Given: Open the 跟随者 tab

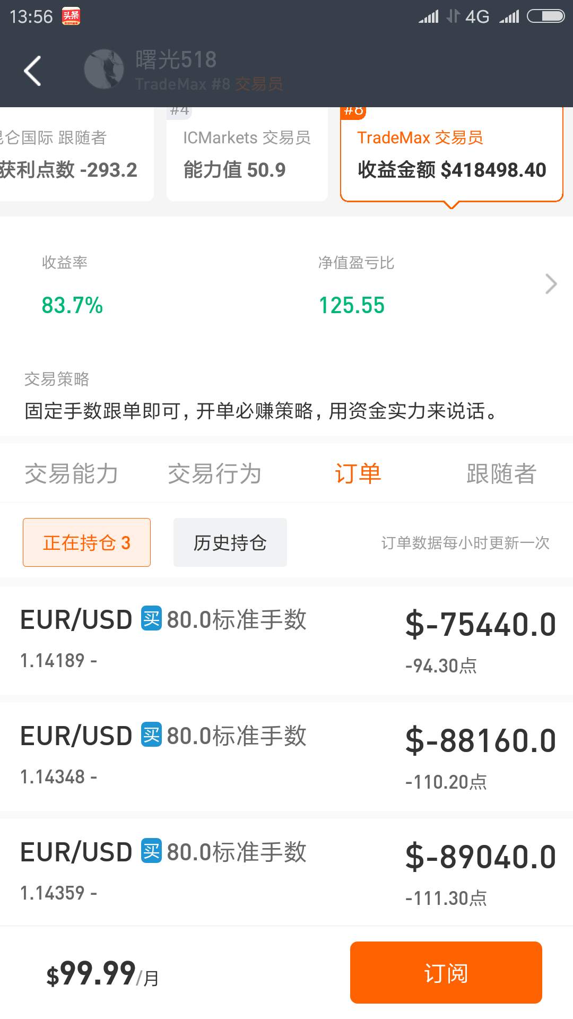Looking at the screenshot, I should (x=501, y=473).
